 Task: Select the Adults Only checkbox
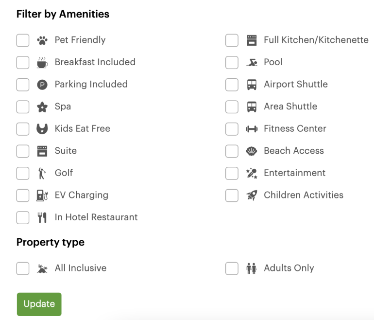click(x=232, y=268)
